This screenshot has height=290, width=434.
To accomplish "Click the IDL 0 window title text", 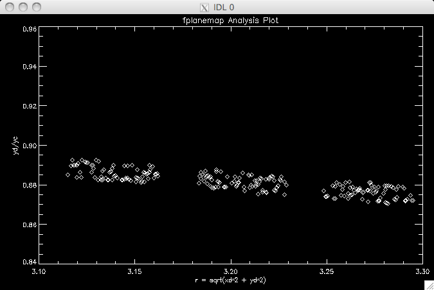I will [223, 7].
